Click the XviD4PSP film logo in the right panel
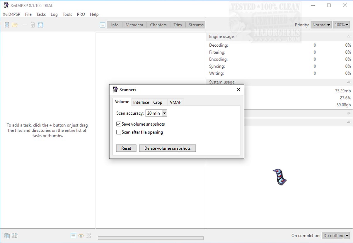 point(279,177)
